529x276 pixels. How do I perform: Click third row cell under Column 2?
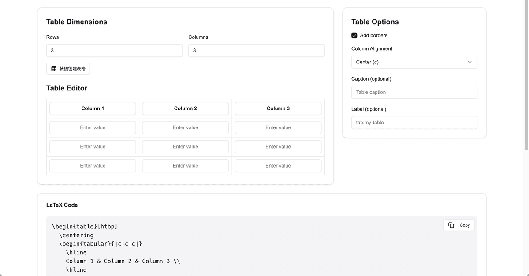point(186,166)
